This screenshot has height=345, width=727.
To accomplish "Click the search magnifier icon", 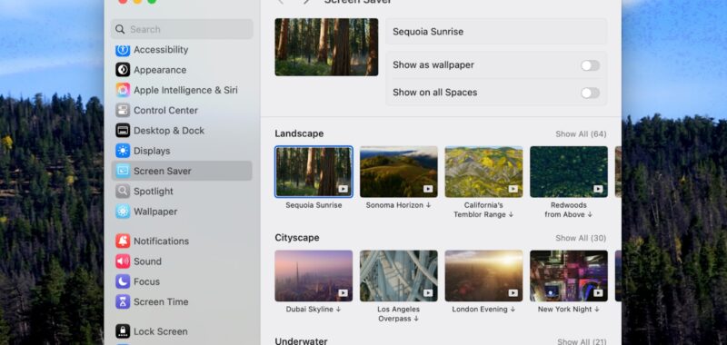I will (x=120, y=29).
